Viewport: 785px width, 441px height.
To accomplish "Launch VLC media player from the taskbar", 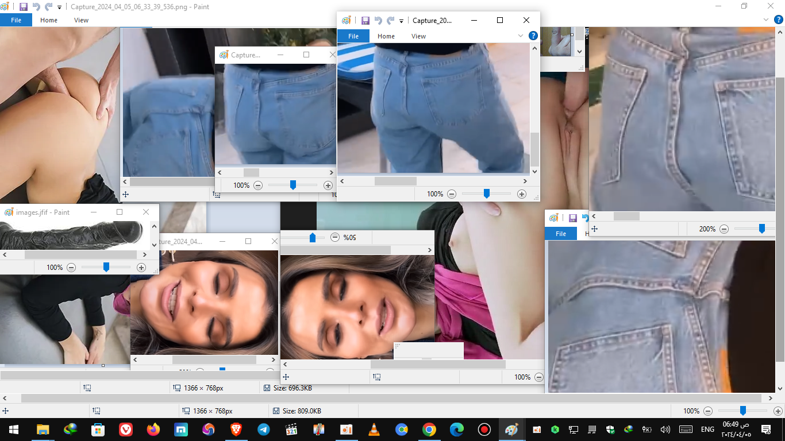I will [374, 430].
